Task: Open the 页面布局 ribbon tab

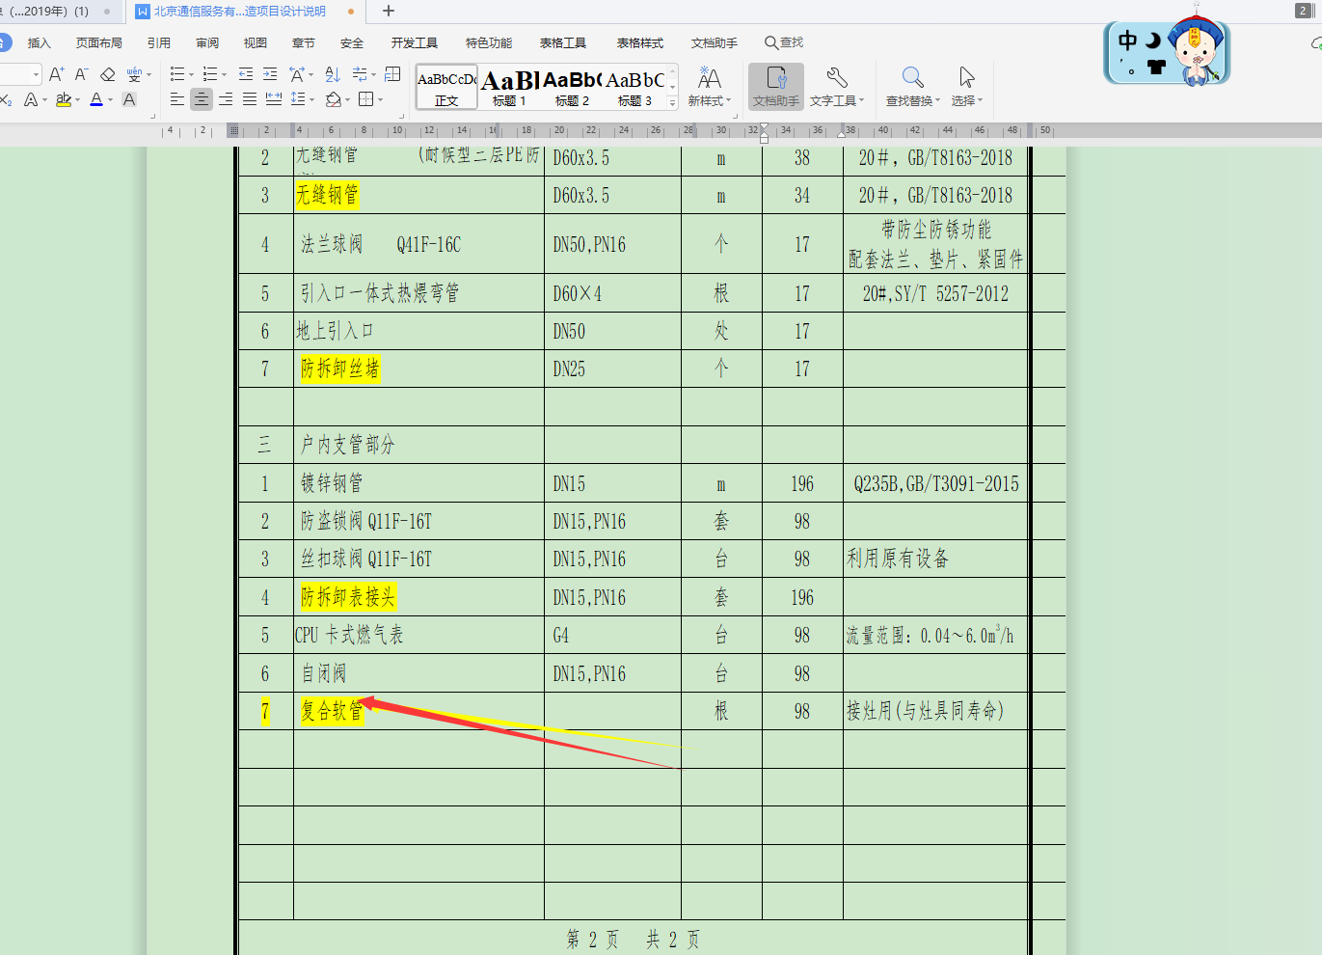Action: (x=99, y=43)
